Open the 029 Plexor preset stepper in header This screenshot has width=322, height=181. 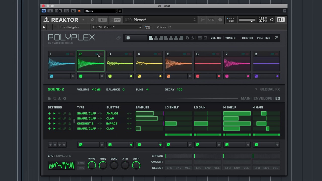[194, 20]
